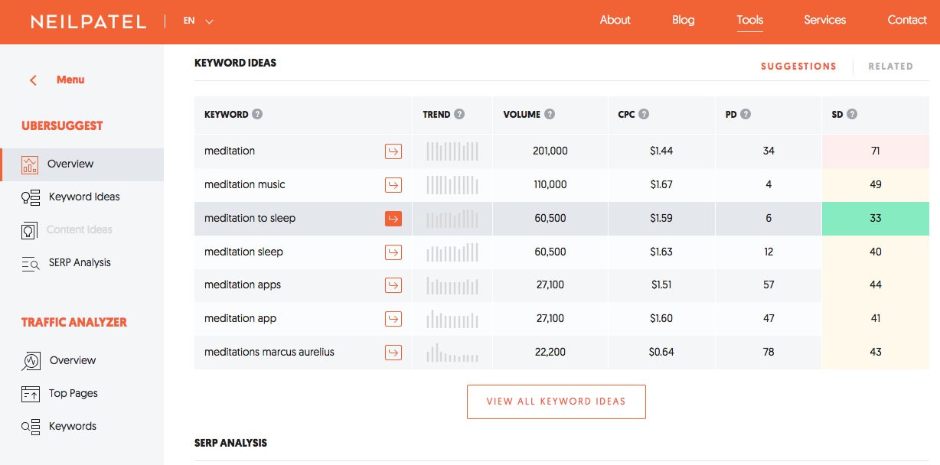Click the green SD cell showing 33

click(x=875, y=218)
